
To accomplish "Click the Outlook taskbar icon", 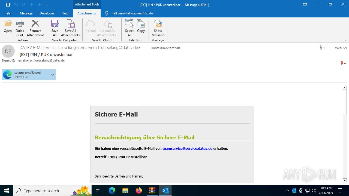I will pos(165,191).
